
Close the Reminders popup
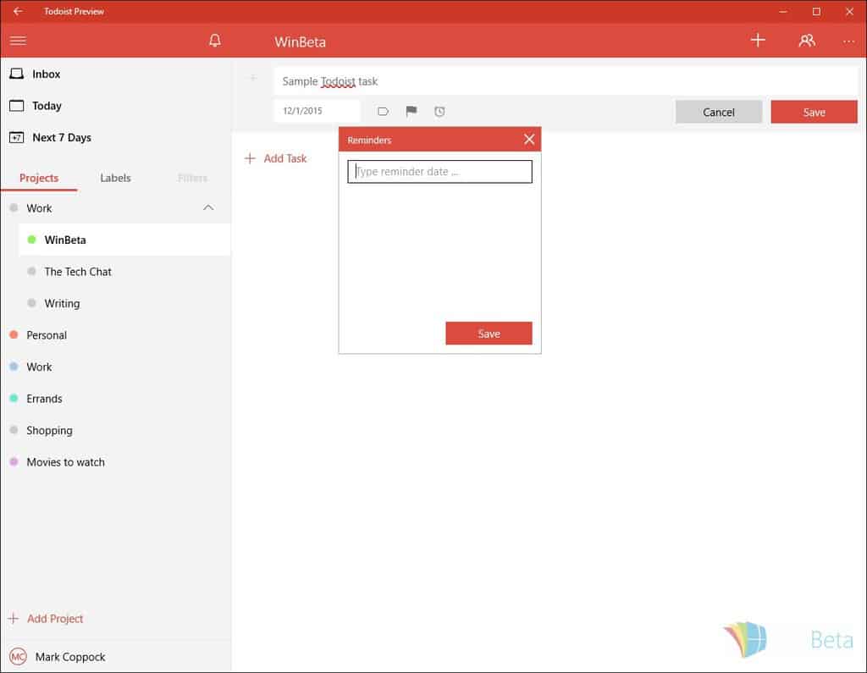coord(529,140)
